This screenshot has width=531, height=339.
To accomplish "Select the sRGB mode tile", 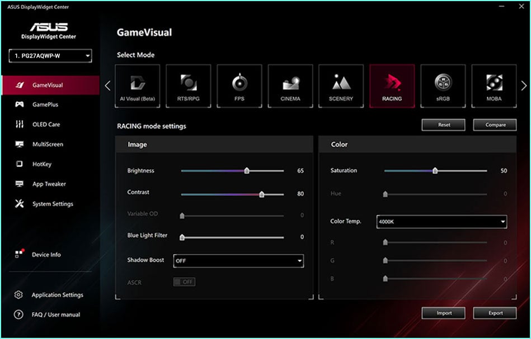I will tap(443, 85).
